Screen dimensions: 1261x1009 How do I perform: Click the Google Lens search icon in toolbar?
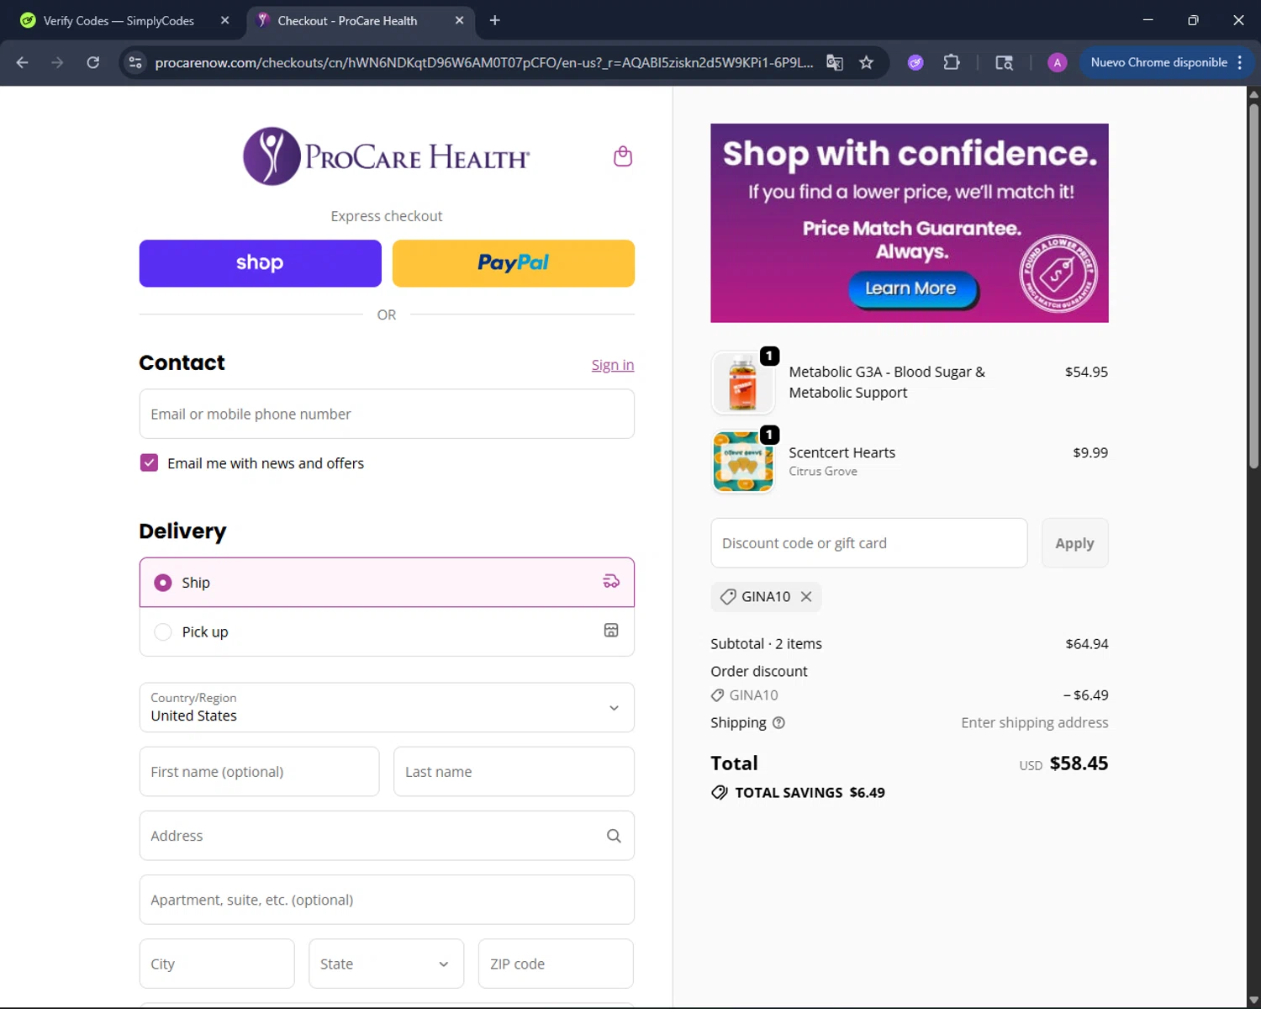click(x=1005, y=62)
